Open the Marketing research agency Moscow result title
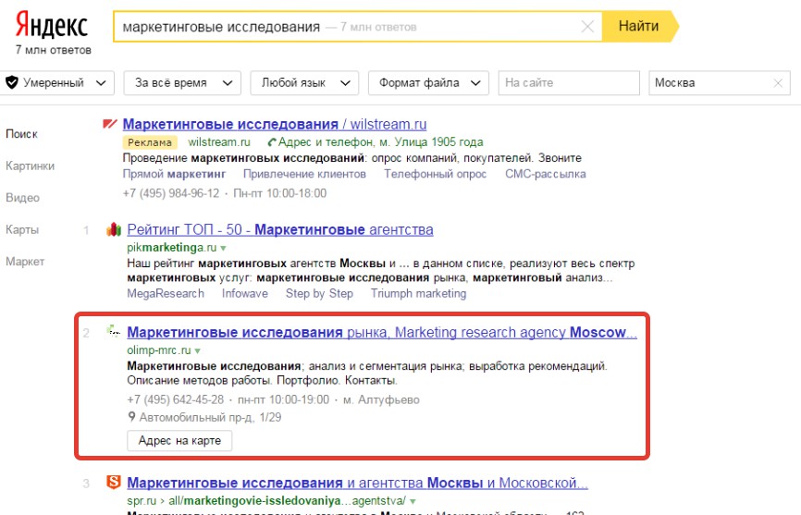The height and width of the screenshot is (515, 801). (382, 332)
